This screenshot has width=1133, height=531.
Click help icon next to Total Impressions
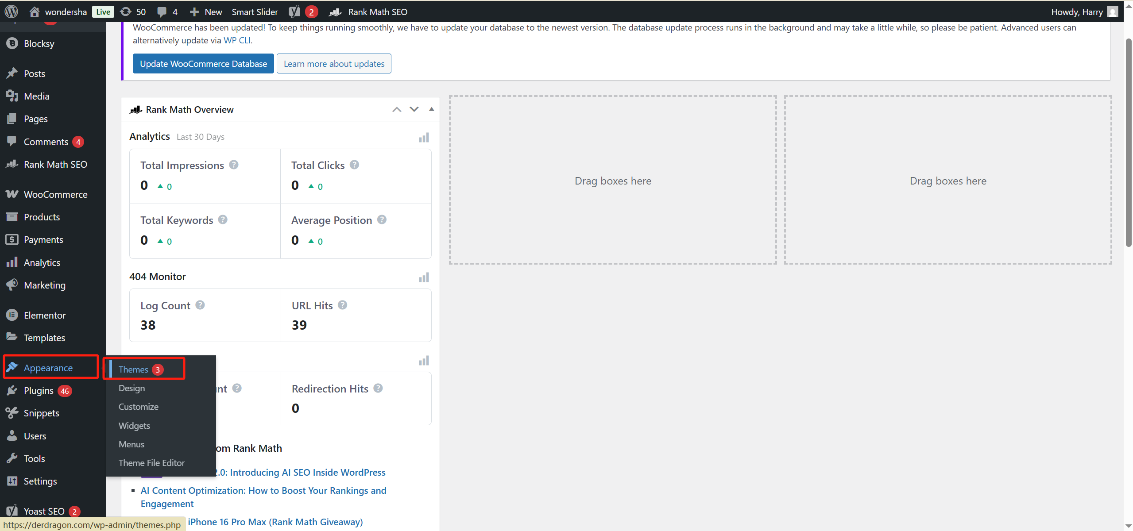click(234, 165)
